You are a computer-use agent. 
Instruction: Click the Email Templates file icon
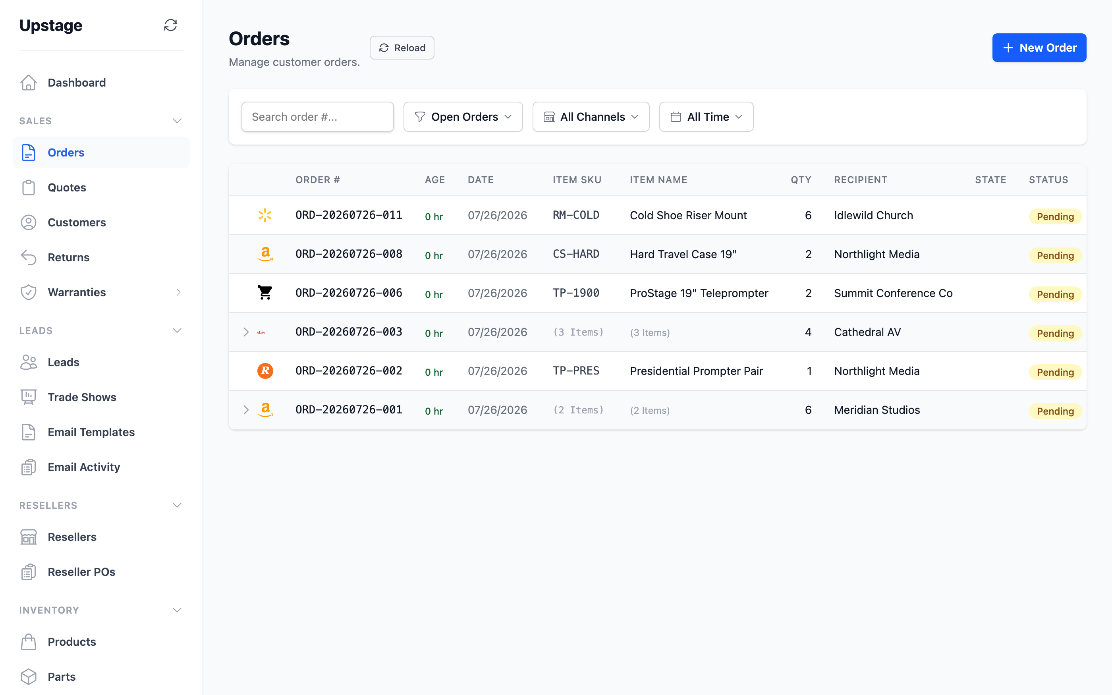[29, 432]
